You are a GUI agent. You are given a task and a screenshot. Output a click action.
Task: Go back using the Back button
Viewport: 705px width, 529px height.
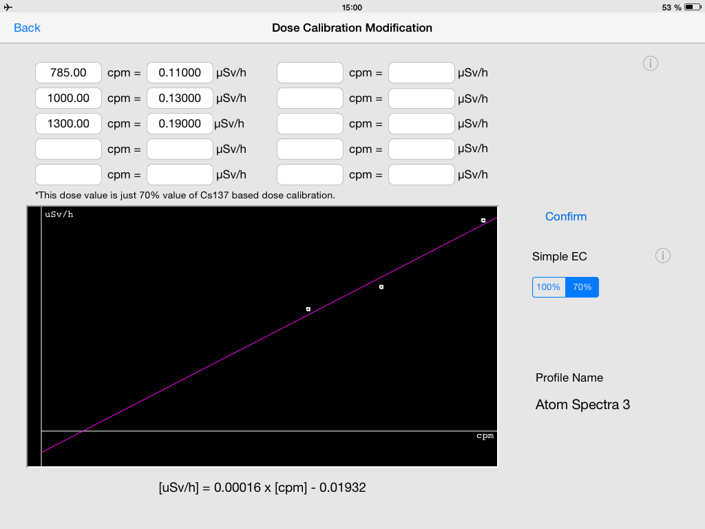(x=28, y=28)
